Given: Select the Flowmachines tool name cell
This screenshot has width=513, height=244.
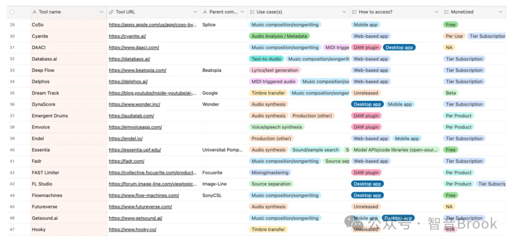Looking at the screenshot, I should point(68,195).
